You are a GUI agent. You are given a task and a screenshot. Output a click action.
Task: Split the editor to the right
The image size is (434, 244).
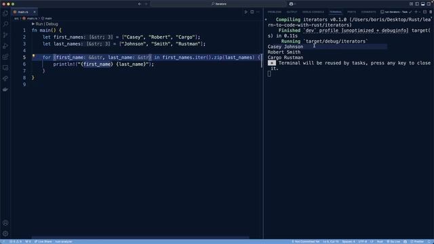[x=252, y=12]
